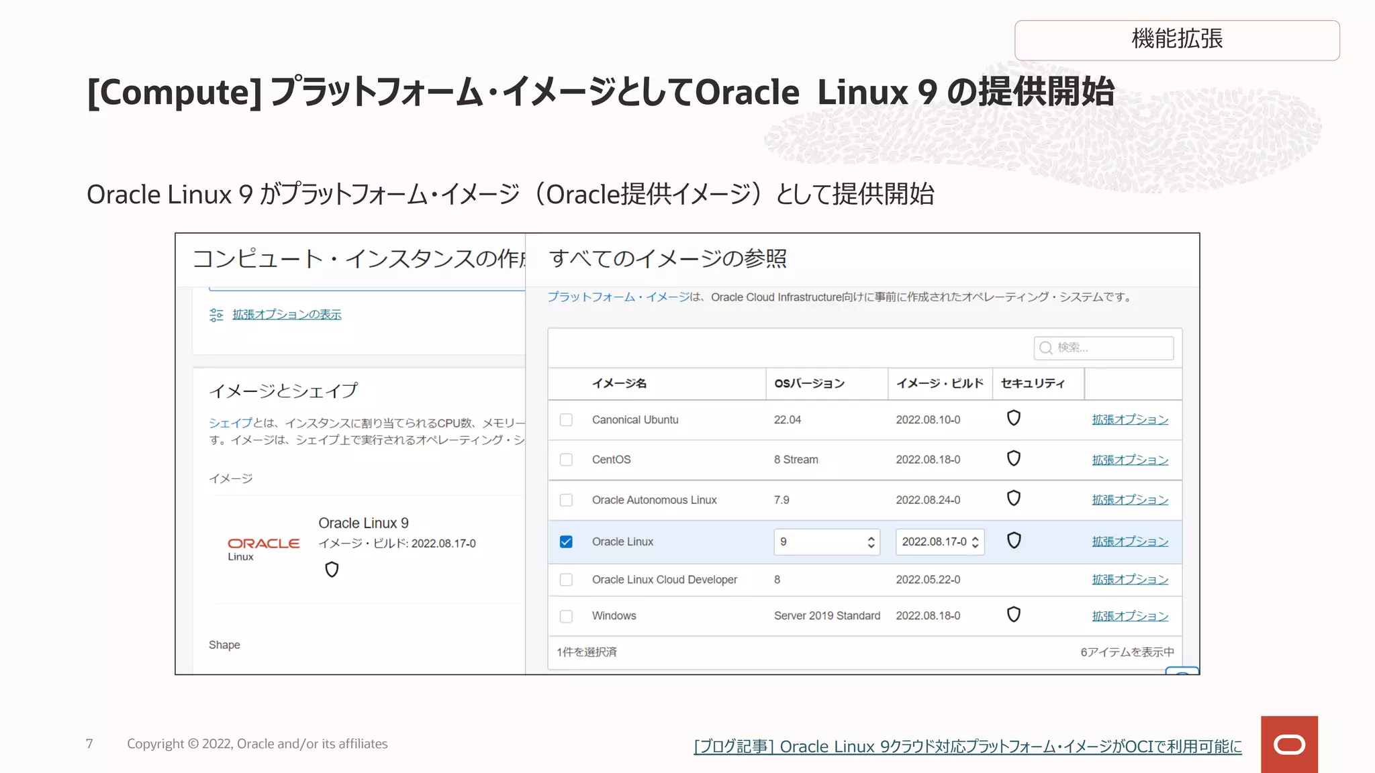Click the シェイプ link in description
Viewport: 1375px width, 773px height.
pyautogui.click(x=230, y=423)
